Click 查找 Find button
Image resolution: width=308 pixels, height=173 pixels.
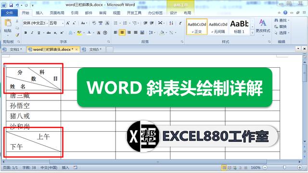282,20
